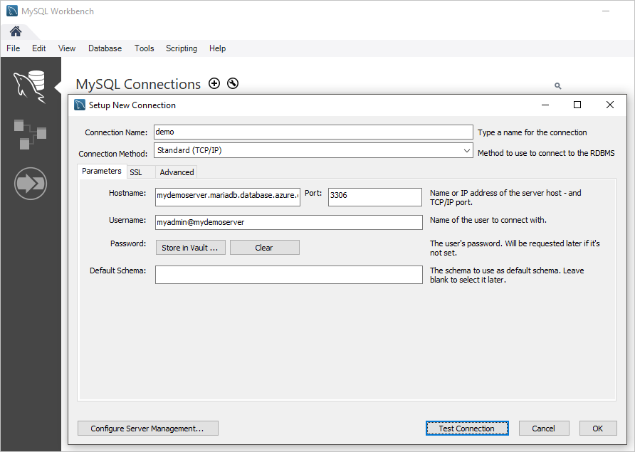Add a new MySQL connection with the plus icon
The image size is (635, 452).
coord(214,83)
